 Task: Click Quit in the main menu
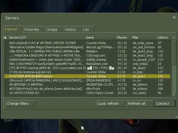(8, 120)
